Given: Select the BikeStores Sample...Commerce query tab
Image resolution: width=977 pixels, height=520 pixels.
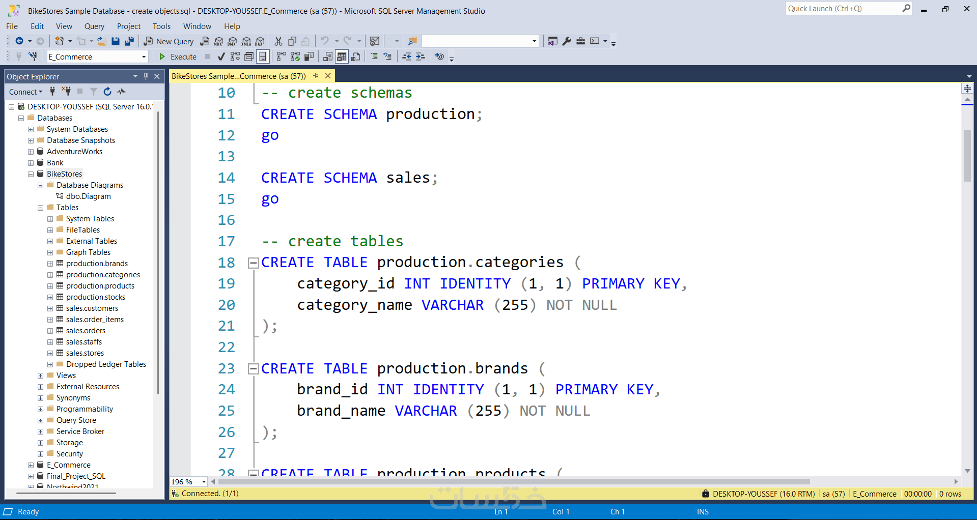Looking at the screenshot, I should click(x=239, y=76).
